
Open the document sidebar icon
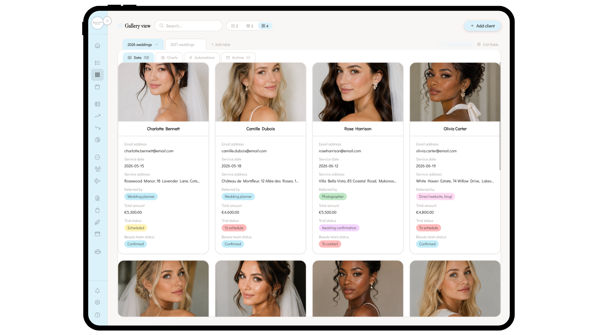pos(97,198)
